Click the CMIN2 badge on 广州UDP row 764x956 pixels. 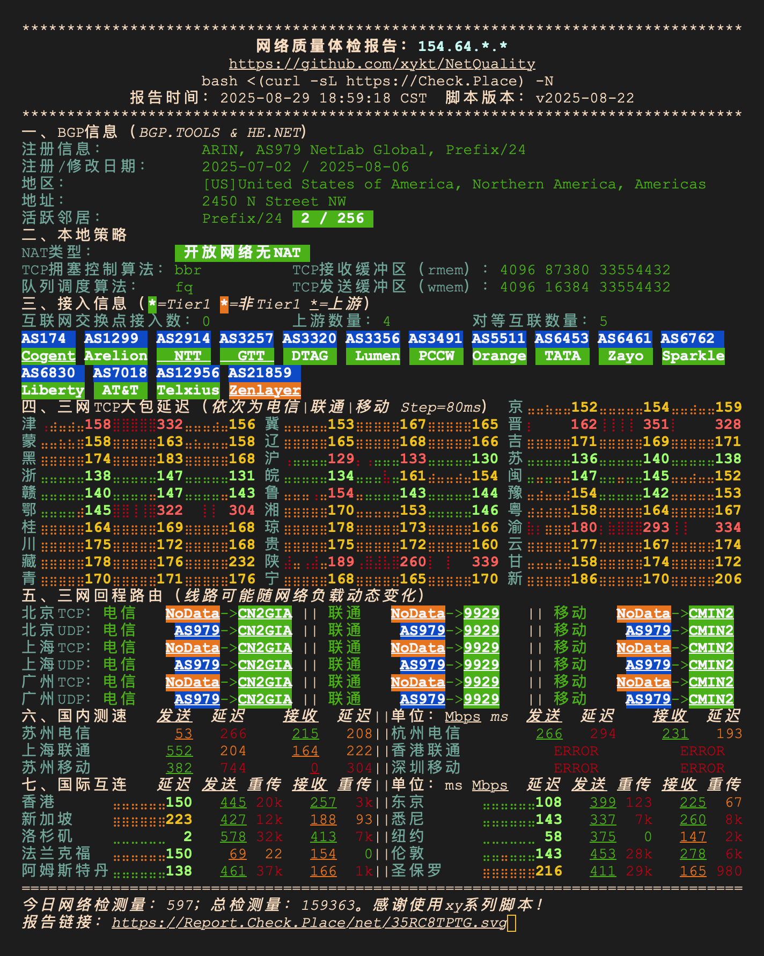click(x=711, y=699)
